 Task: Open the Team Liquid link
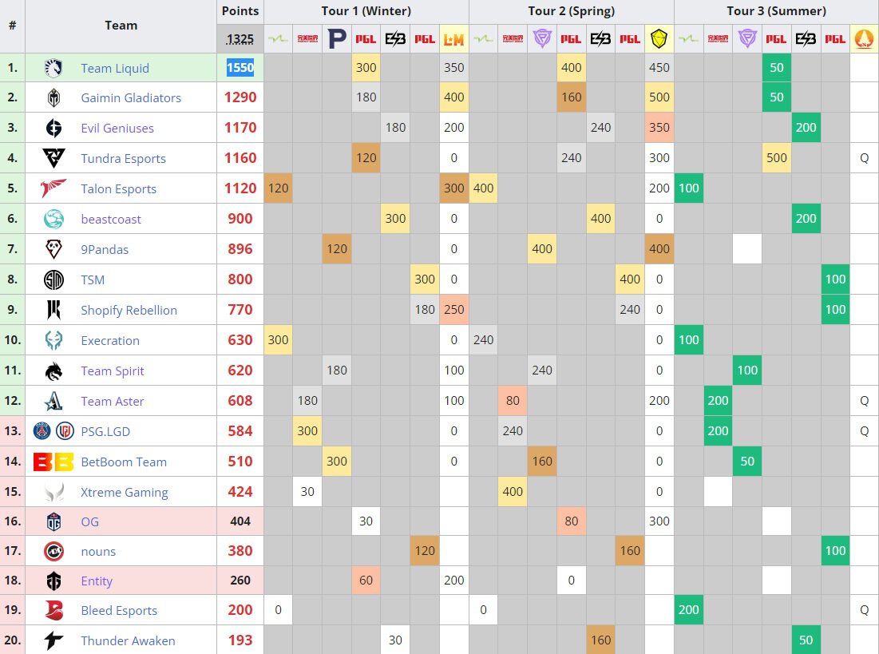coord(115,69)
